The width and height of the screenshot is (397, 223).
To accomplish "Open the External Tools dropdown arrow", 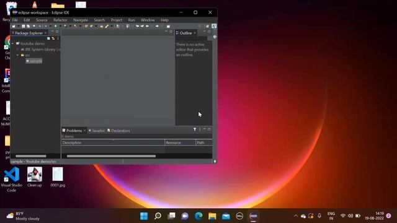I will pos(80,26).
